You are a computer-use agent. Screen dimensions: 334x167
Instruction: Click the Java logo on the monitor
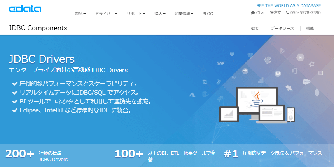coord(257,99)
